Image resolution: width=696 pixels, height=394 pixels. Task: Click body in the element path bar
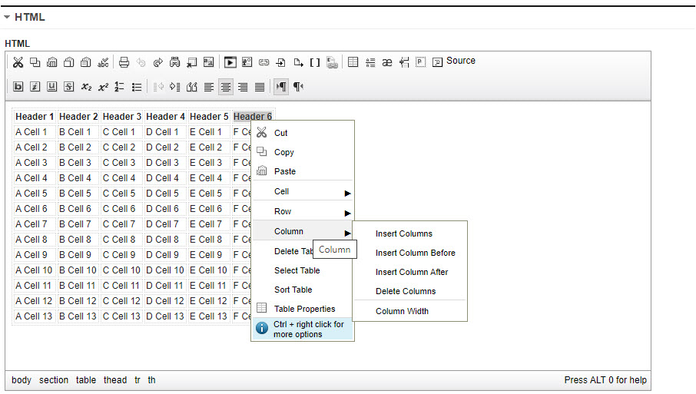point(22,380)
